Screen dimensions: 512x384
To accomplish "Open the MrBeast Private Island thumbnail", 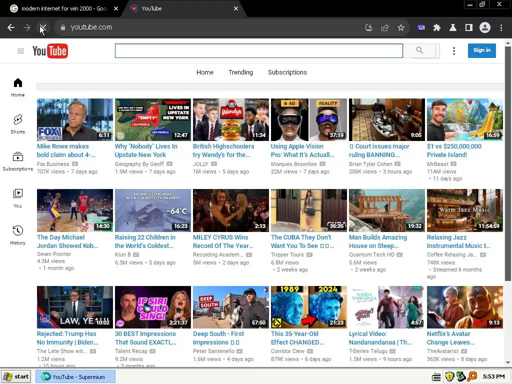I will (464, 120).
